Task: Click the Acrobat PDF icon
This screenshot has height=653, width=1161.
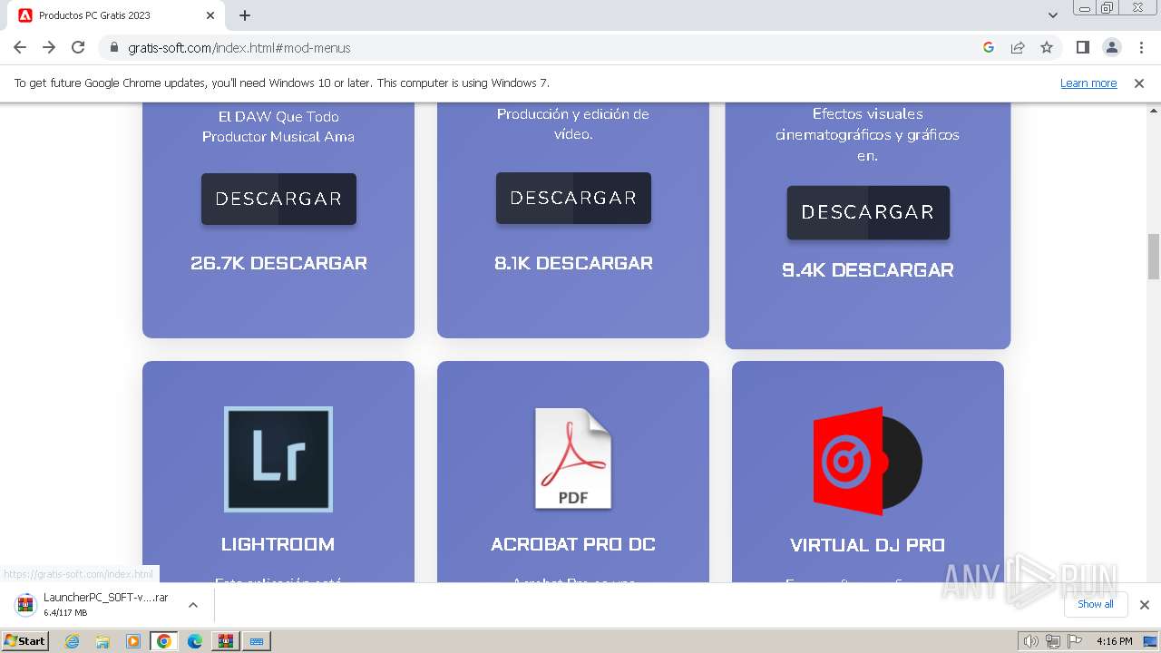Action: pos(573,459)
